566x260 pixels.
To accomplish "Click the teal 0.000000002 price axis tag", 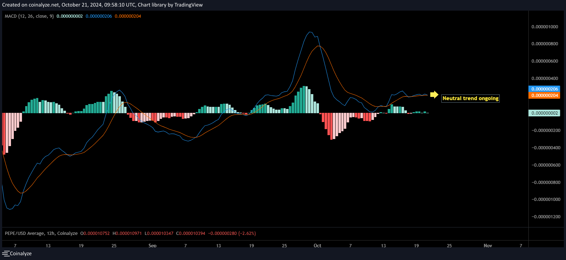I will coord(544,113).
